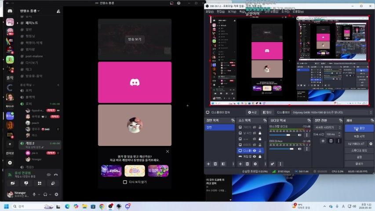The width and height of the screenshot is (375, 211).
Task: Open the Windows Start button
Action: click(6, 206)
